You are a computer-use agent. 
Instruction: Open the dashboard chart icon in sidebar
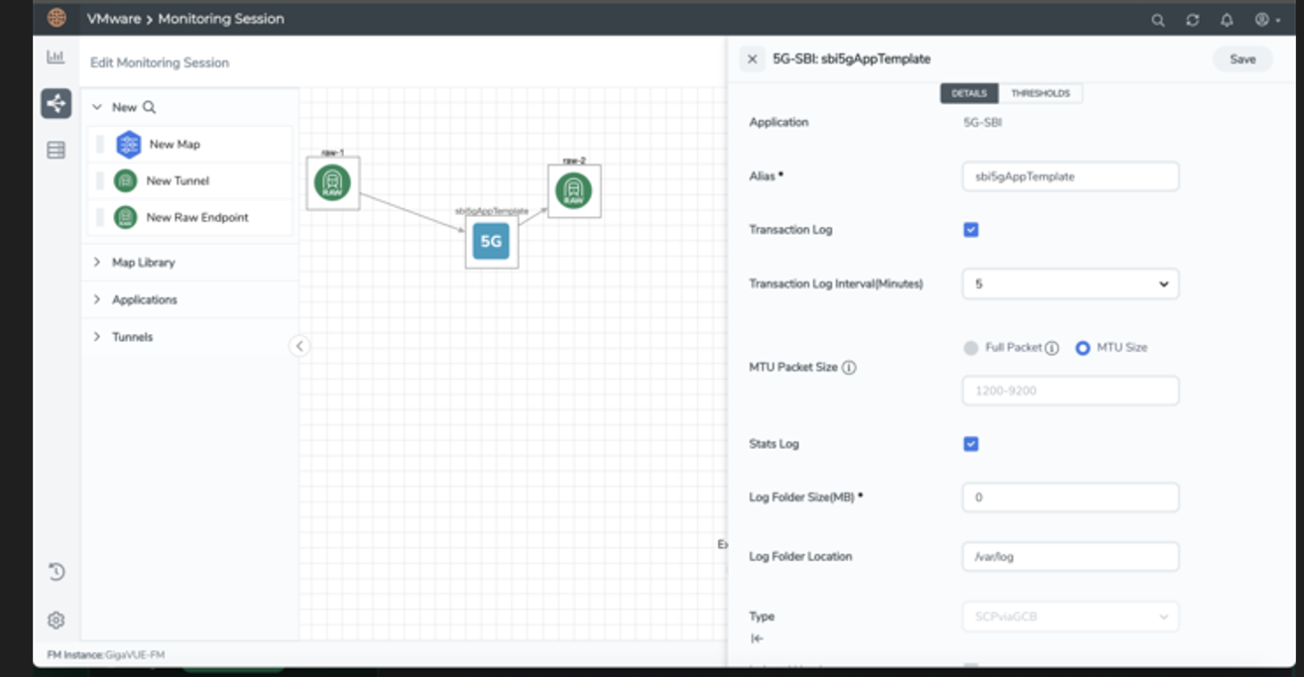coord(56,57)
